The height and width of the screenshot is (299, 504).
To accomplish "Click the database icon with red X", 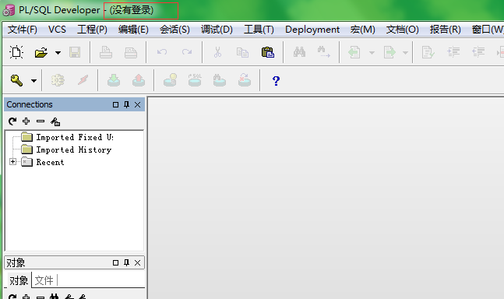I will (245, 80).
